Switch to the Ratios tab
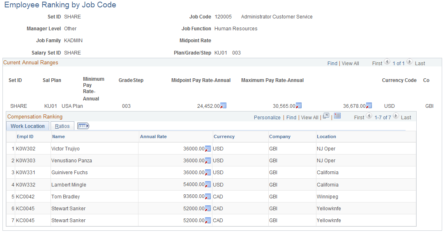 (x=62, y=126)
